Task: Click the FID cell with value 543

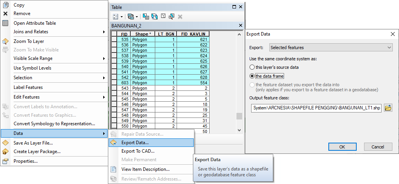Action: coord(124,88)
